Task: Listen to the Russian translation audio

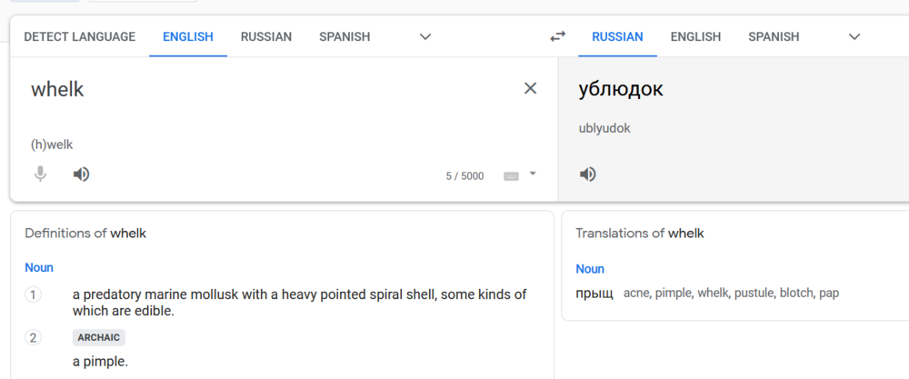Action: [x=588, y=175]
